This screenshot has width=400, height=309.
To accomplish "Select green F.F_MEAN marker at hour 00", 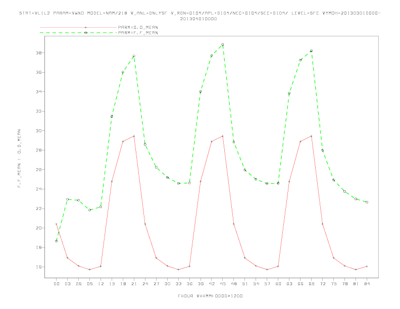I will click(x=57, y=241).
